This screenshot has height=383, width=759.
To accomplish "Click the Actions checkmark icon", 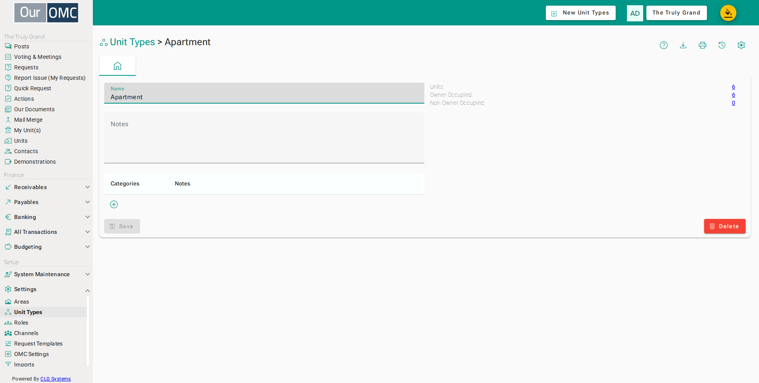I will 8,99.
